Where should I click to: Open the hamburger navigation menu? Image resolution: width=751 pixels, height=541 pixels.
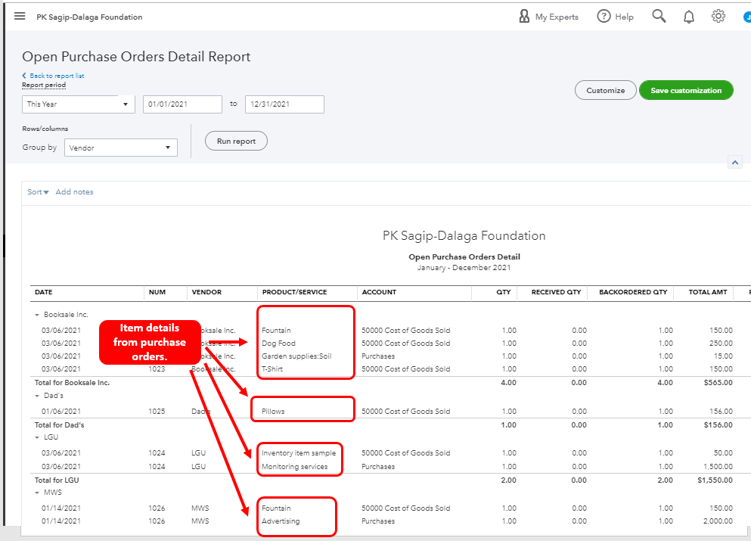pyautogui.click(x=20, y=17)
